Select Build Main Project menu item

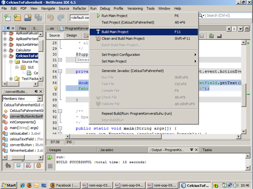144,32
